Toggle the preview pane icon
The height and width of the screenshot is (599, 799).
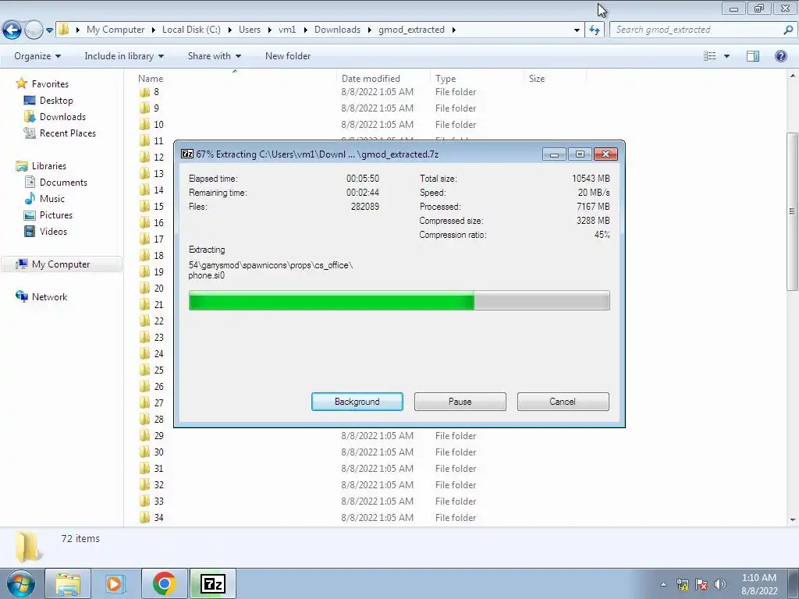point(753,56)
